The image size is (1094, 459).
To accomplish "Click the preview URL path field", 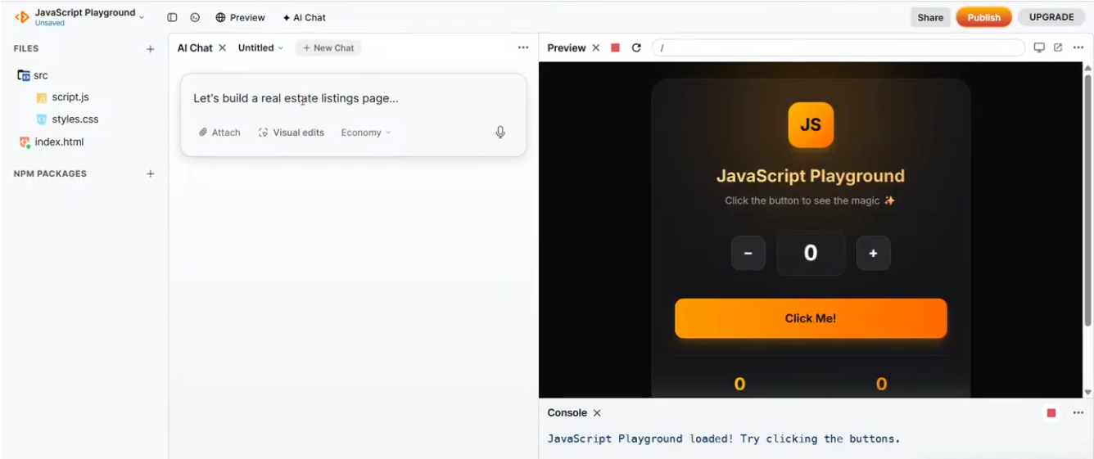I will [838, 48].
